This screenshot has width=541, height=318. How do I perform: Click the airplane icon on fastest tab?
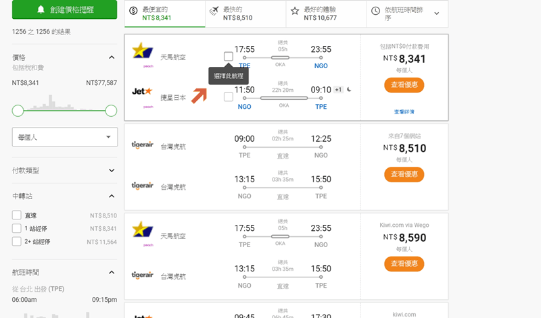214,11
